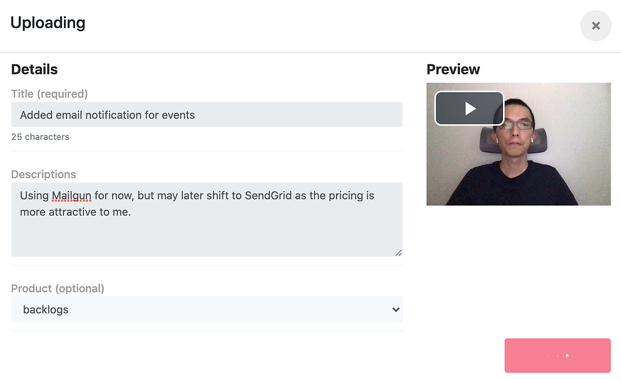Expand the Product selector via chevron arrow
Image resolution: width=621 pixels, height=379 pixels.
(396, 309)
